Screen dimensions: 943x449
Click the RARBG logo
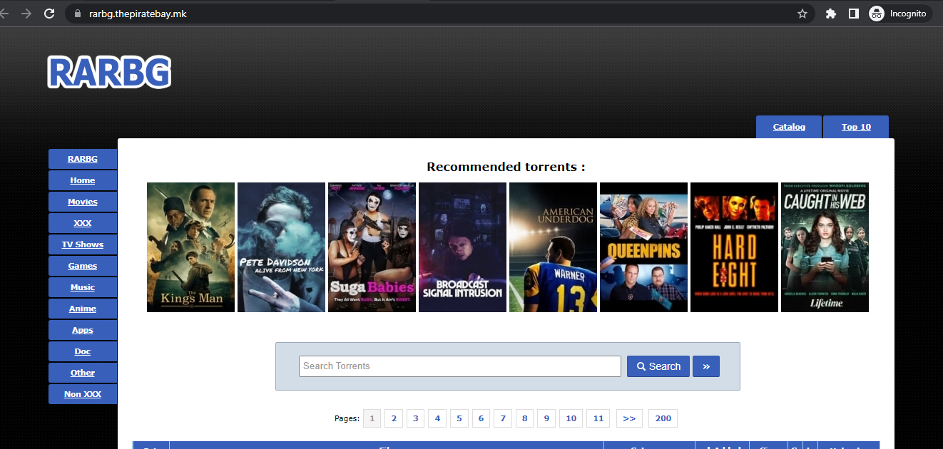(x=109, y=72)
